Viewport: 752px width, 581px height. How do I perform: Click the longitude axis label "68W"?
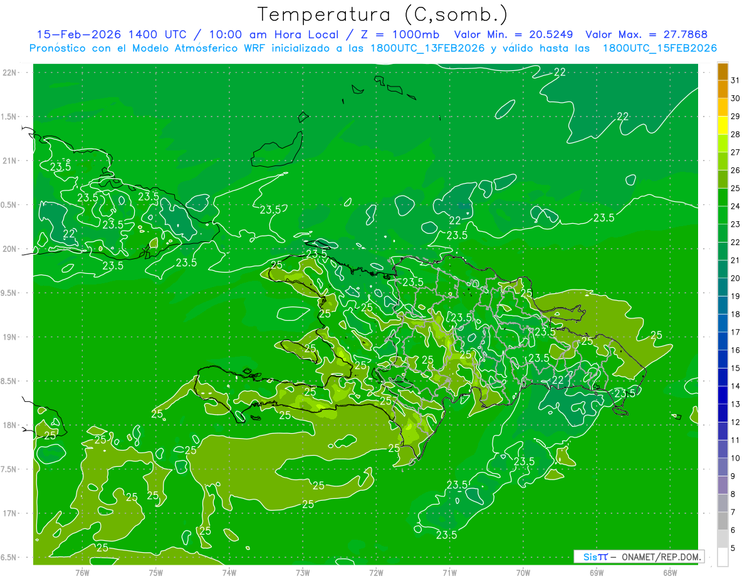[670, 572]
